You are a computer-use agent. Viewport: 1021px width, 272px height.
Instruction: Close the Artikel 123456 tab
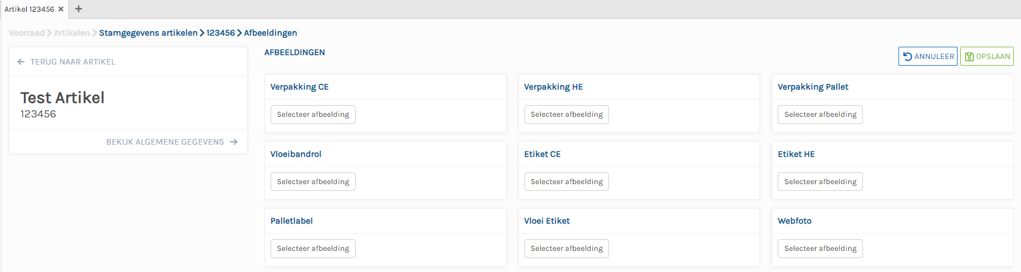click(x=61, y=9)
